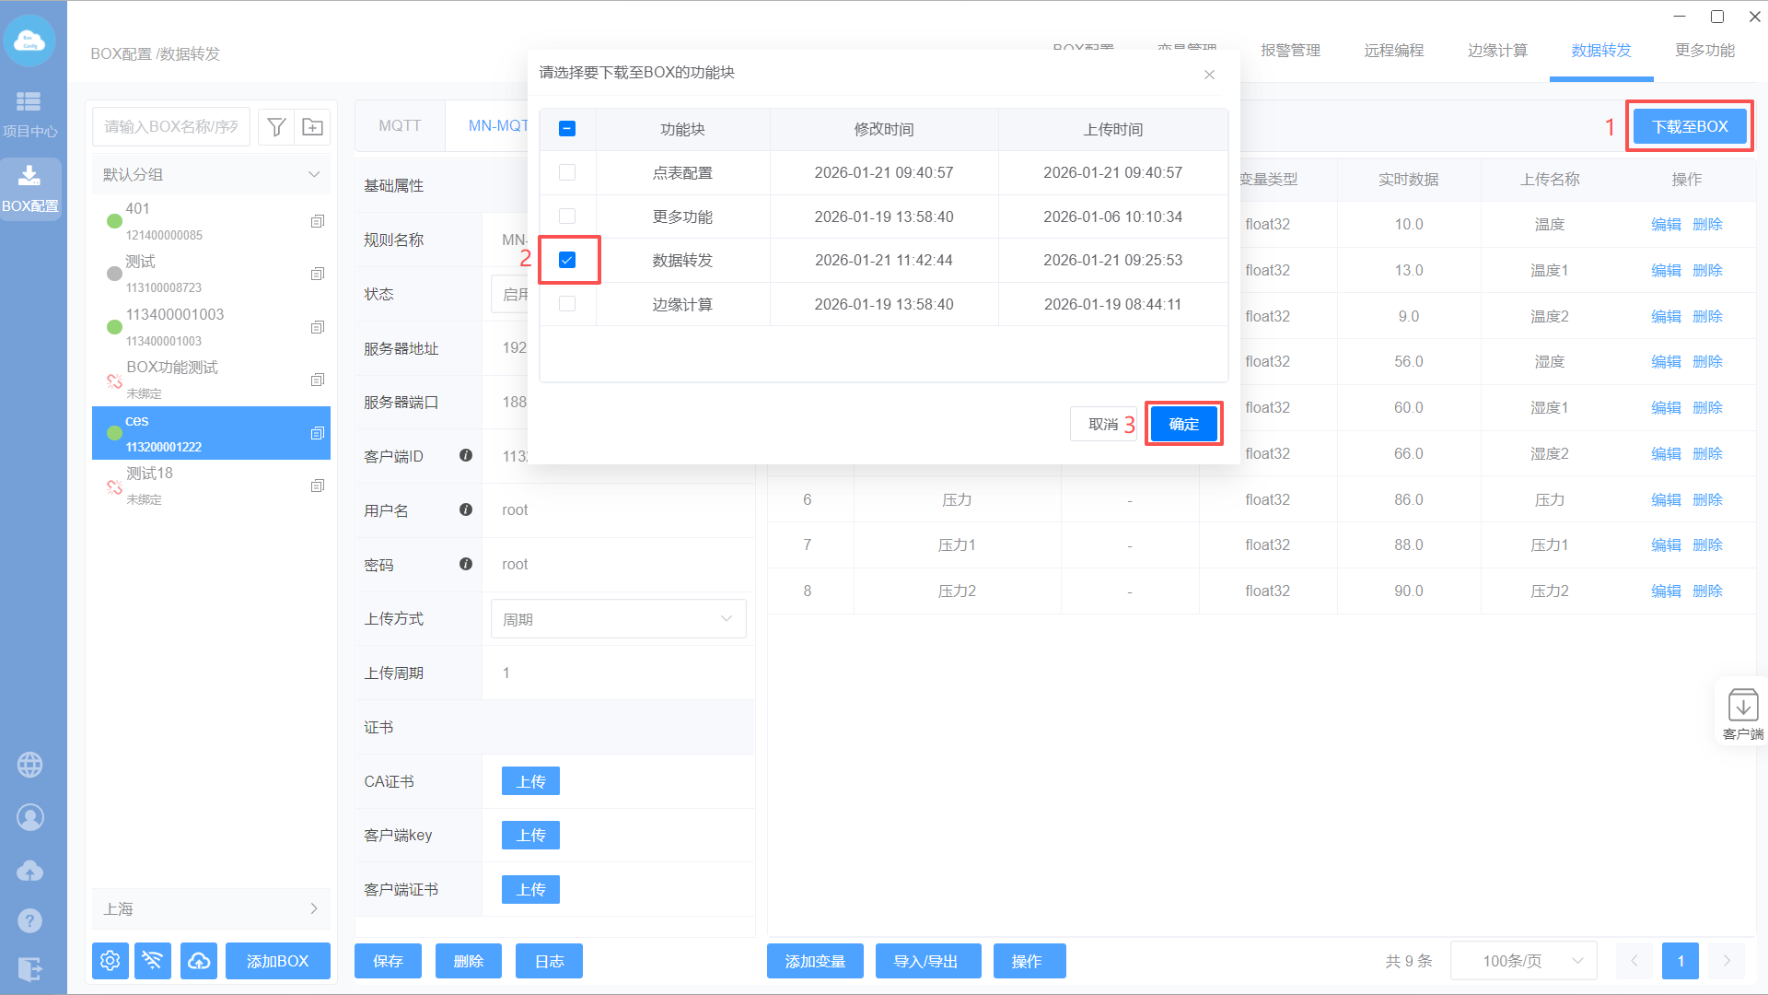
Task: Open the 上传方式 dropdown
Action: [618, 619]
